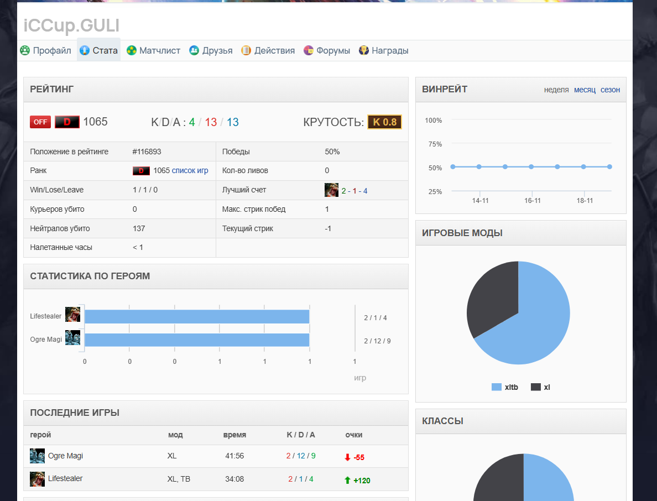Click the Награды trophy icon
The width and height of the screenshot is (657, 501).
pyautogui.click(x=364, y=50)
